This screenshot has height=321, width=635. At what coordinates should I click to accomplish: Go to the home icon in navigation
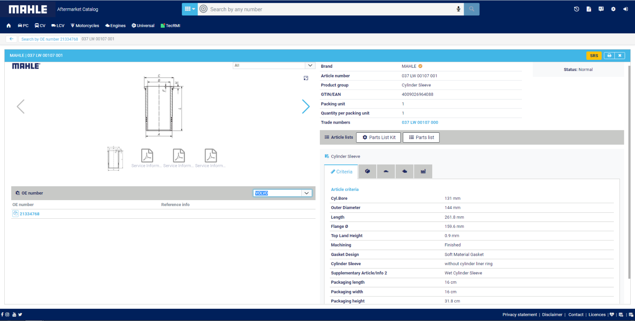tap(9, 26)
